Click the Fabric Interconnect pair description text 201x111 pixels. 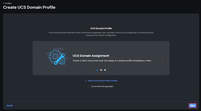click(112, 61)
